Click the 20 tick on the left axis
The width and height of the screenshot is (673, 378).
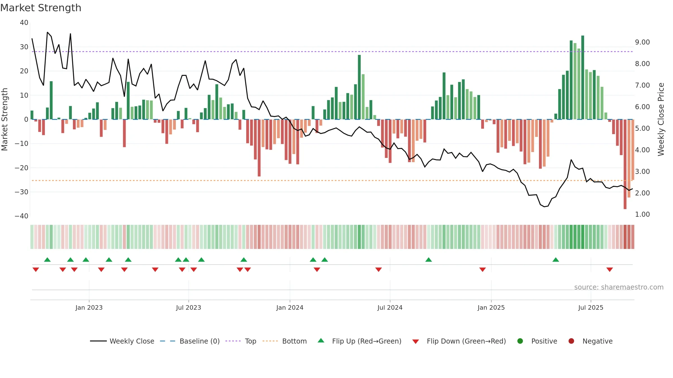(x=24, y=71)
